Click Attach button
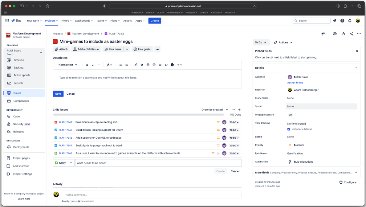Viewport: 366px width, 207px height. click(x=61, y=49)
